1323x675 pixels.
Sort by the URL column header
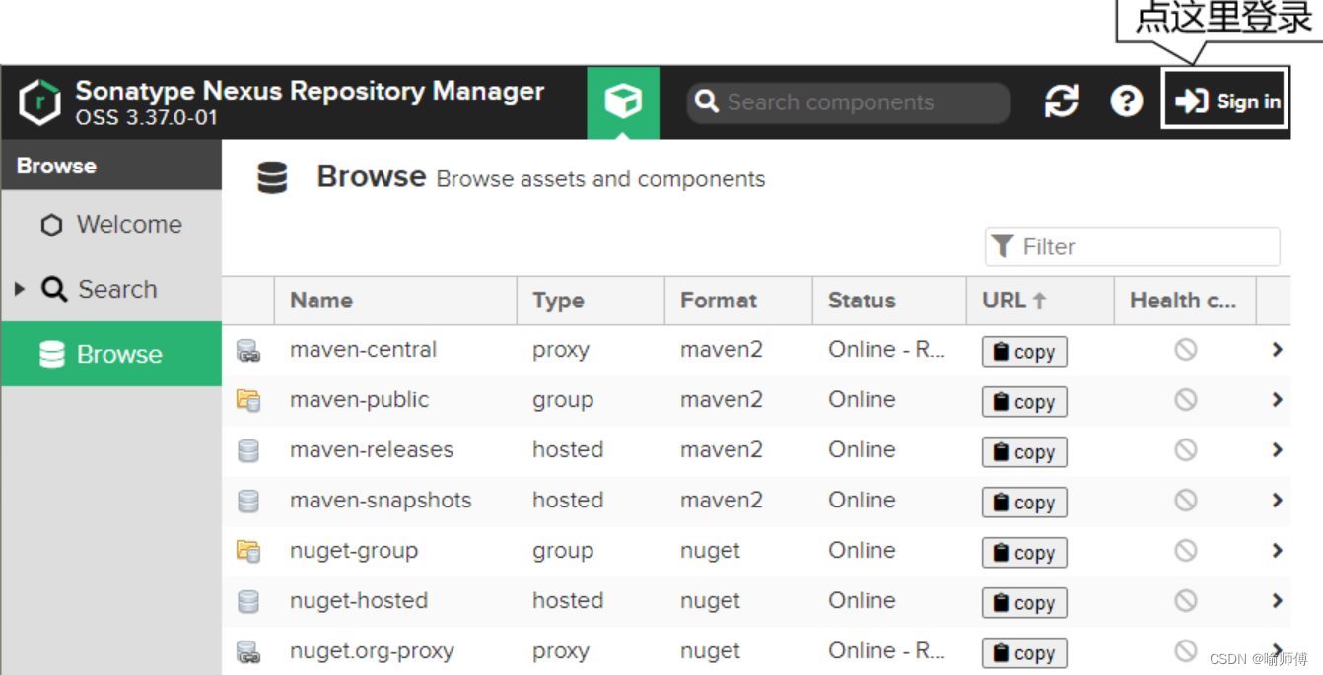click(1040, 301)
